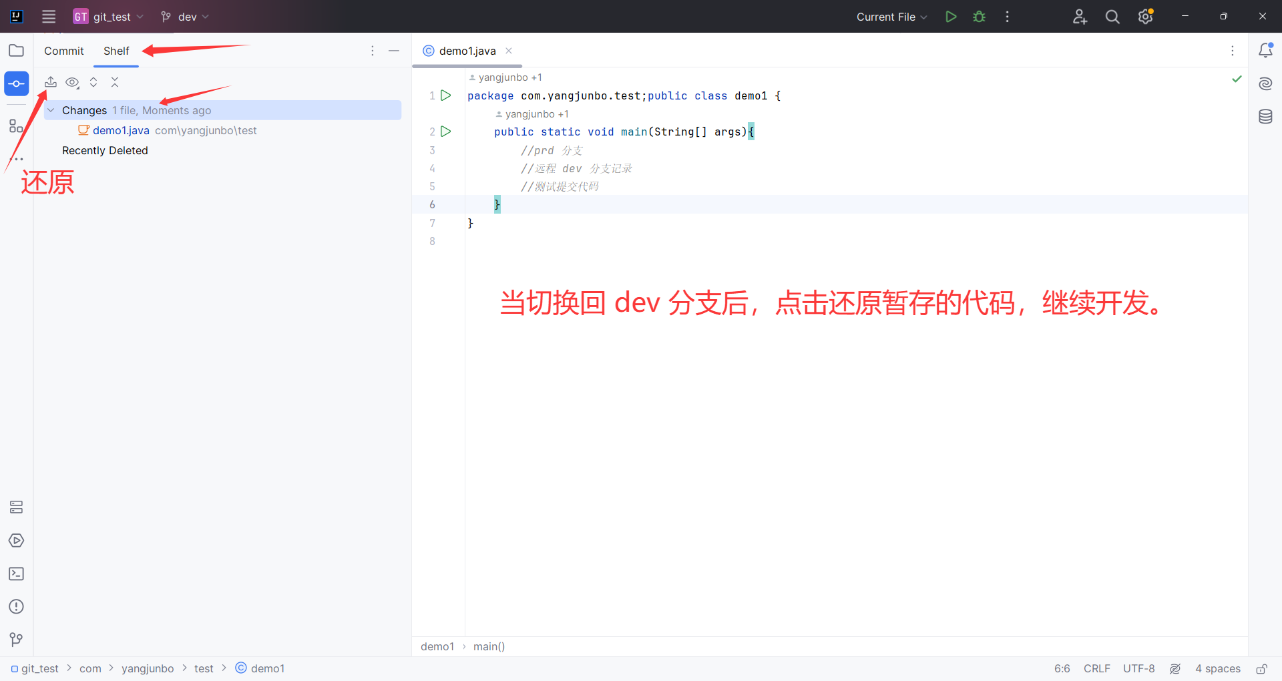Open the Problems tool window icon
Image resolution: width=1282 pixels, height=681 pixels.
[x=16, y=606]
